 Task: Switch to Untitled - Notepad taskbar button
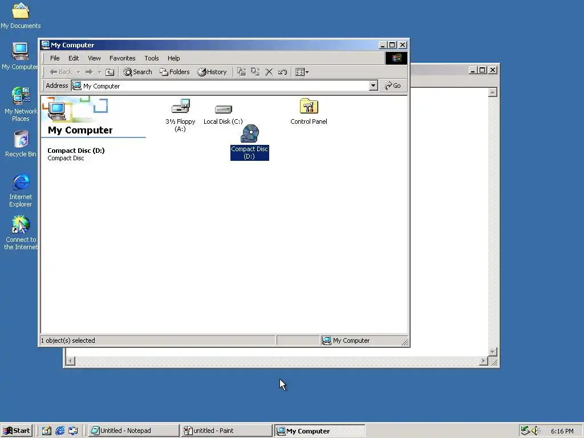[133, 431]
